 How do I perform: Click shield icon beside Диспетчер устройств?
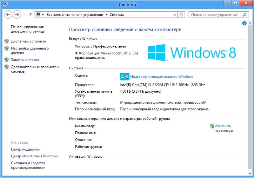[6, 41]
